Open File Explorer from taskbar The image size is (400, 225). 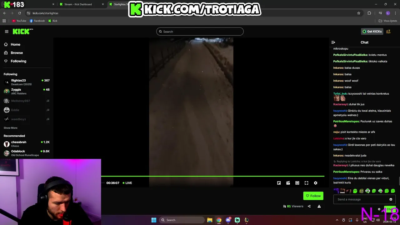tap(210, 220)
